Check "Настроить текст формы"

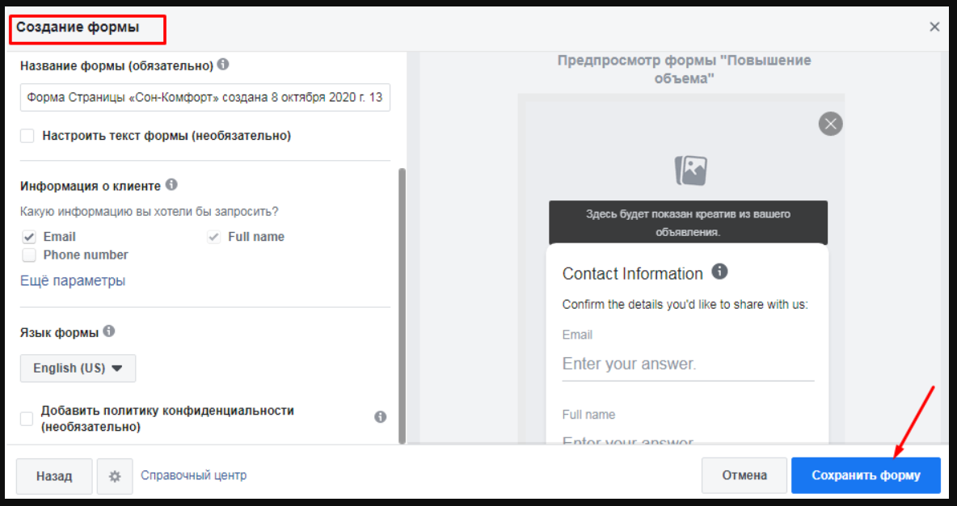[29, 135]
